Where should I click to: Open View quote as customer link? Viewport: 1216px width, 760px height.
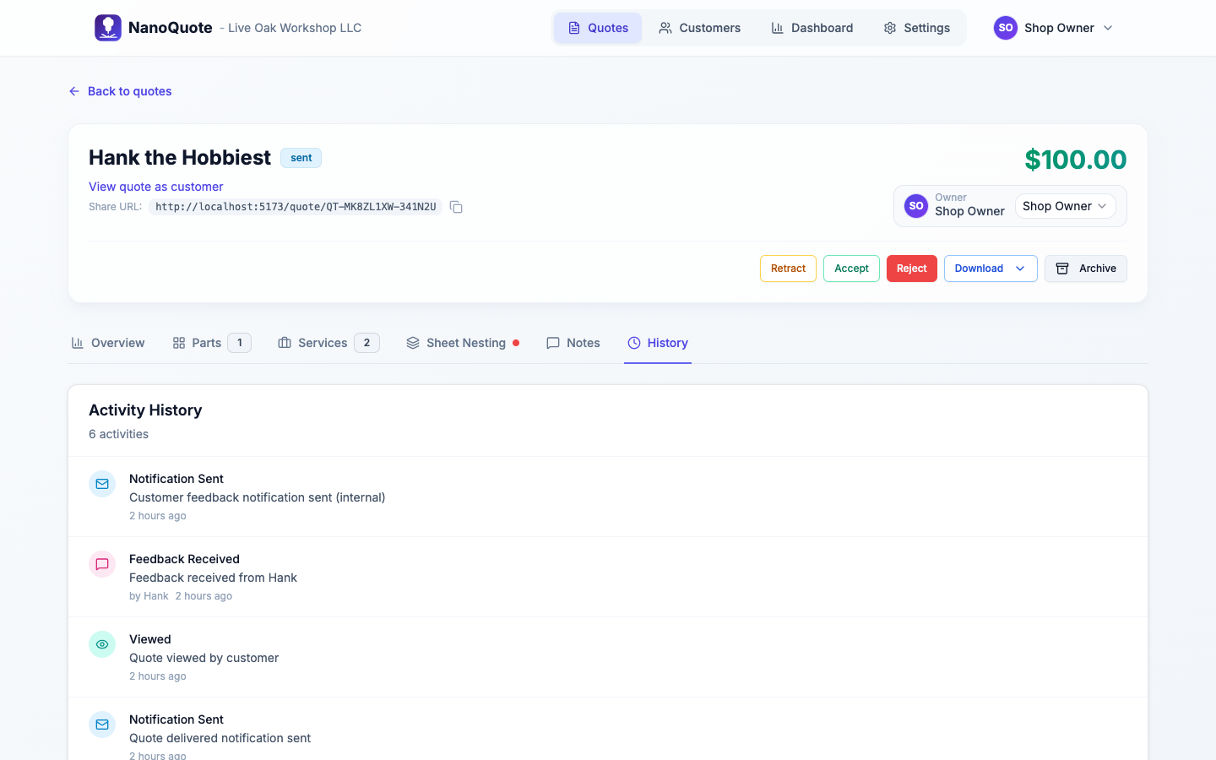[x=155, y=187]
